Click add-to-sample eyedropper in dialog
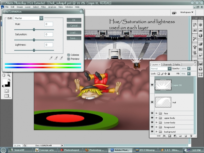 point(56,58)
